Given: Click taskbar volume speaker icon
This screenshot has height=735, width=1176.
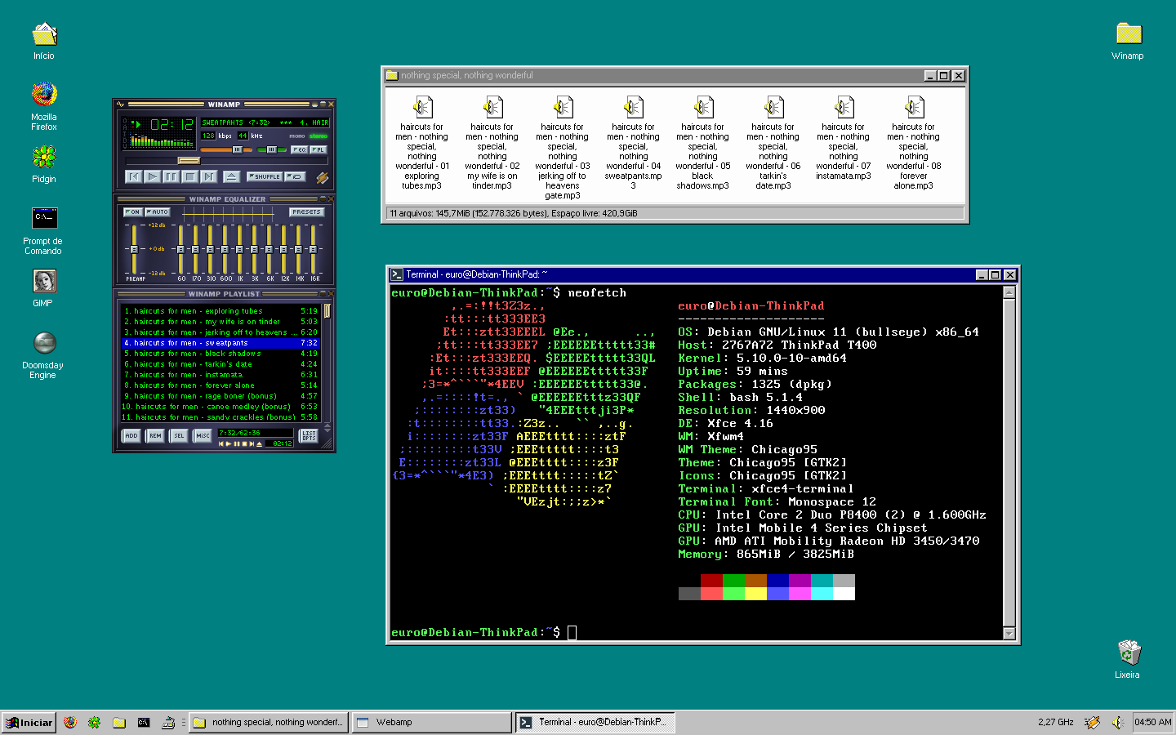Looking at the screenshot, I should pyautogui.click(x=1118, y=722).
